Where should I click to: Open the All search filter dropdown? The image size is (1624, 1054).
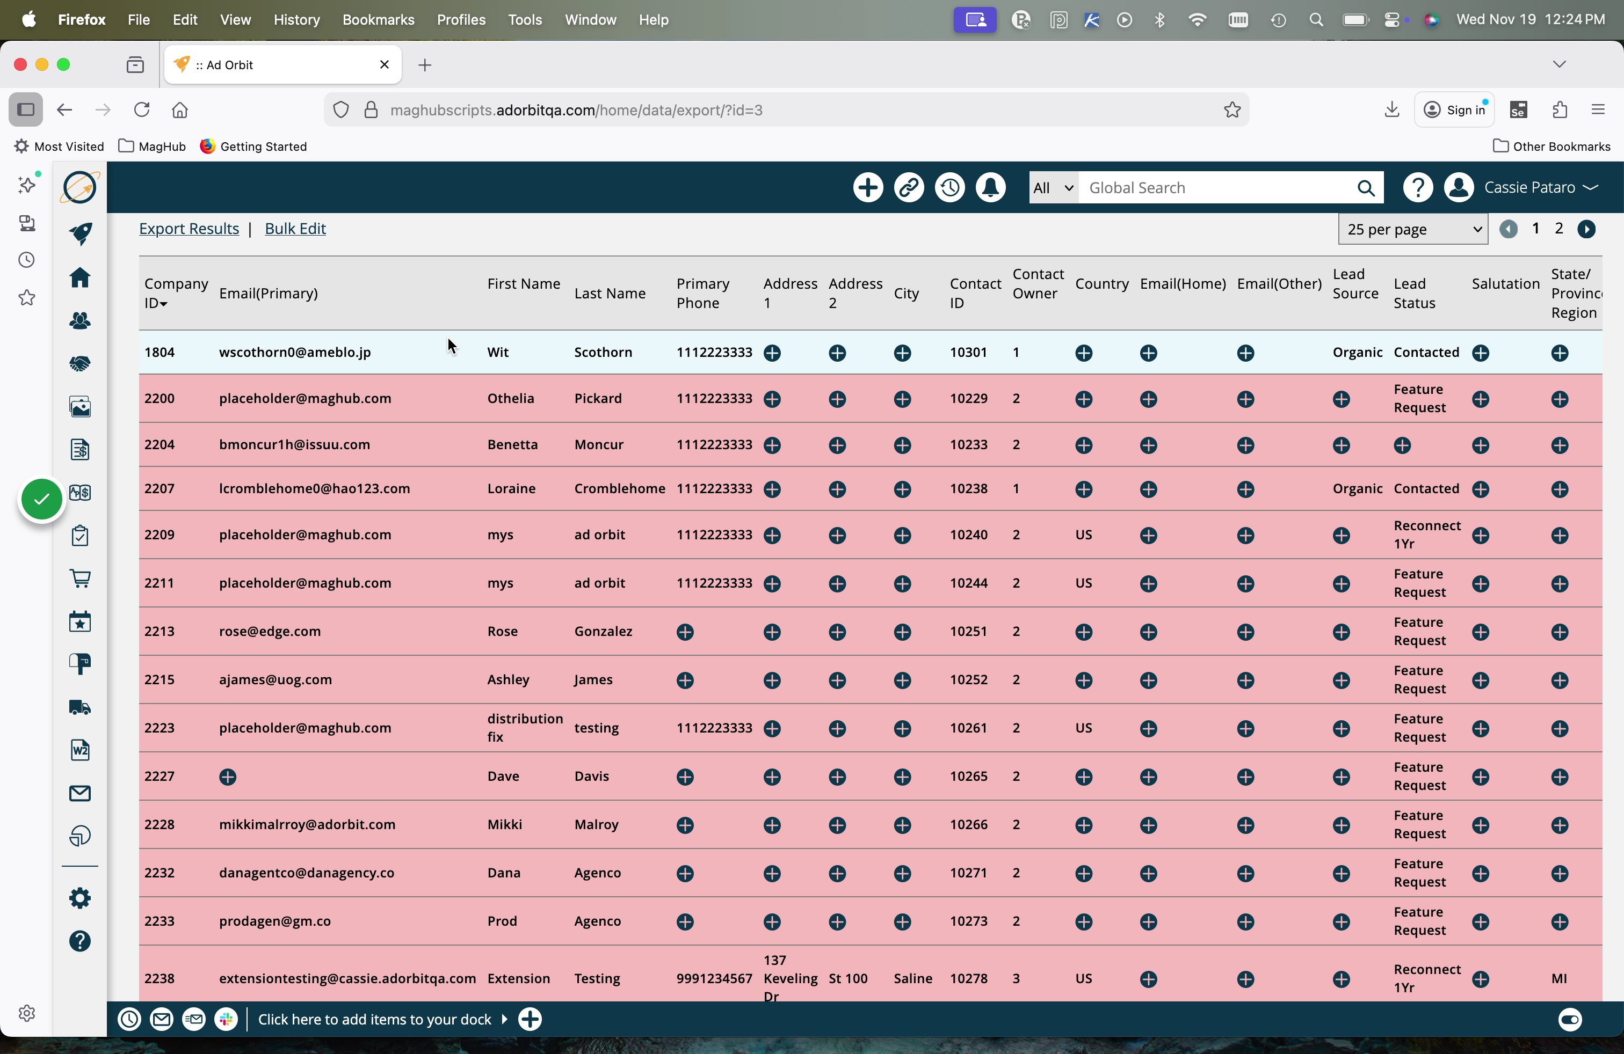pyautogui.click(x=1052, y=188)
